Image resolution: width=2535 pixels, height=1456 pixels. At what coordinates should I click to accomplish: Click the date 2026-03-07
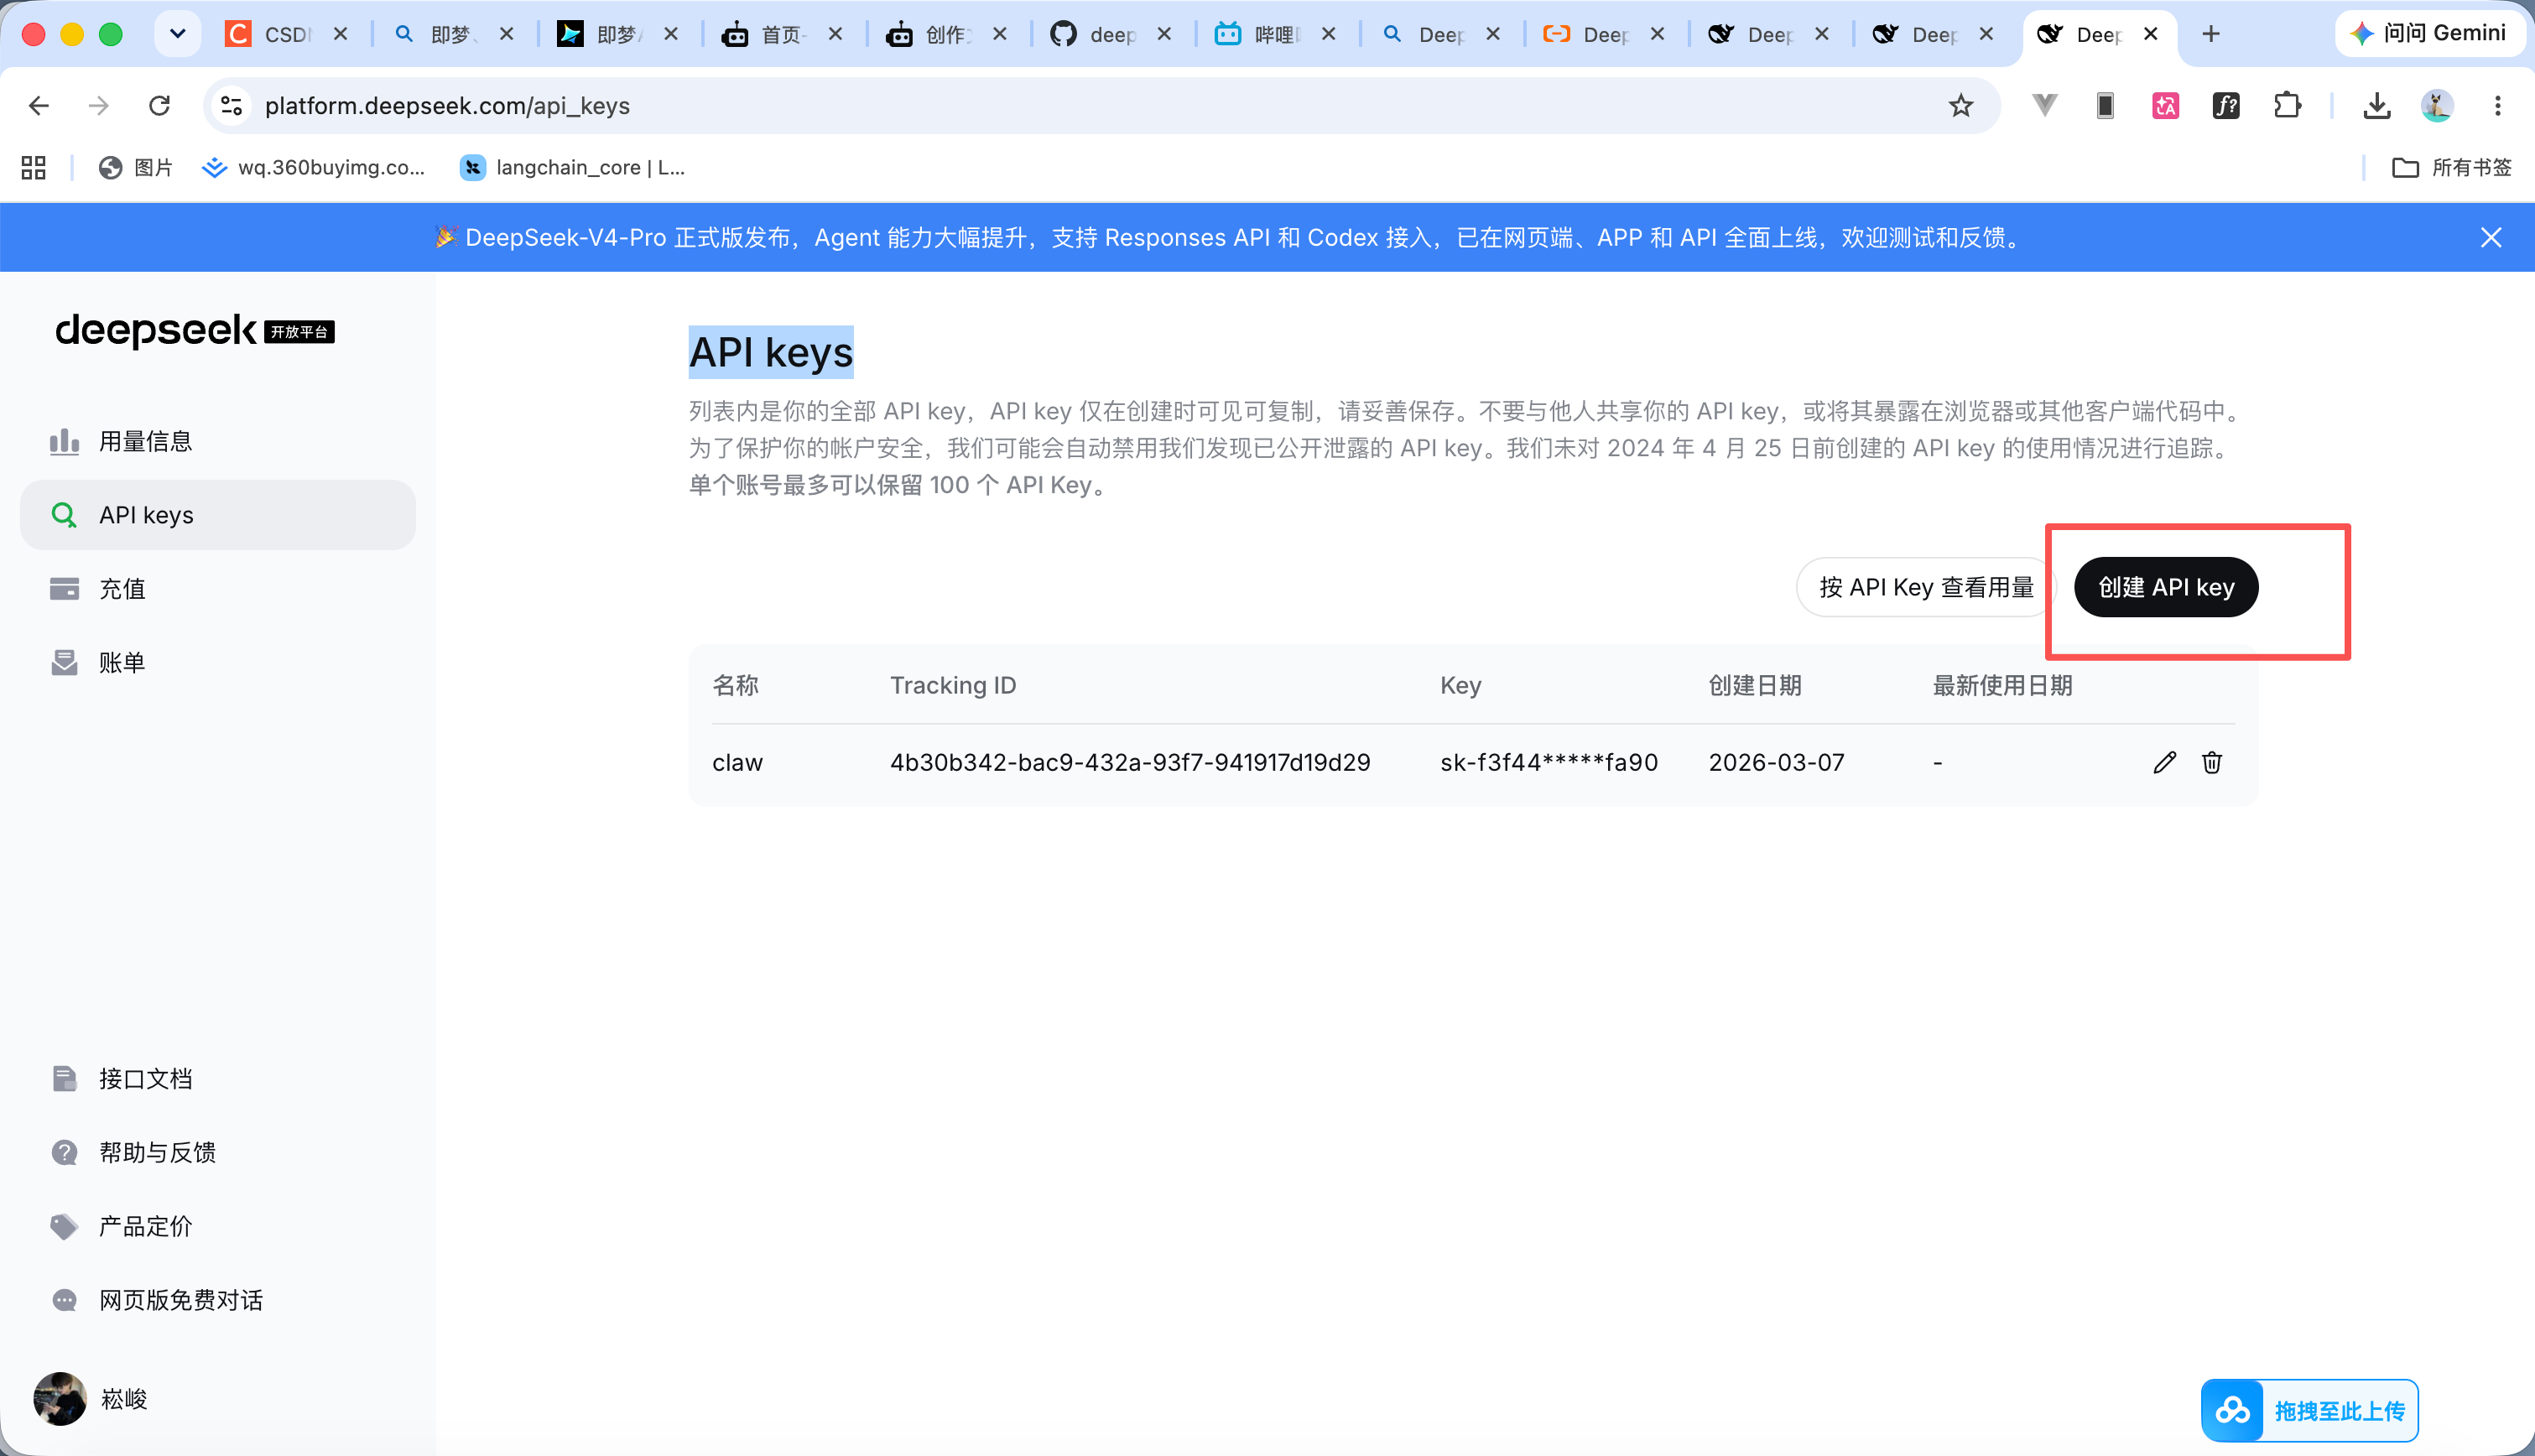(1776, 762)
